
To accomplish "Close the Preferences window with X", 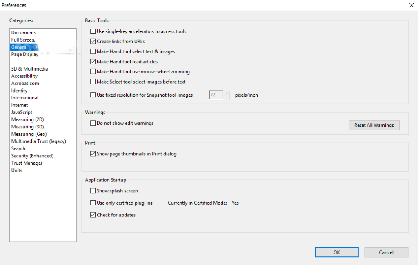I will tap(411, 5).
